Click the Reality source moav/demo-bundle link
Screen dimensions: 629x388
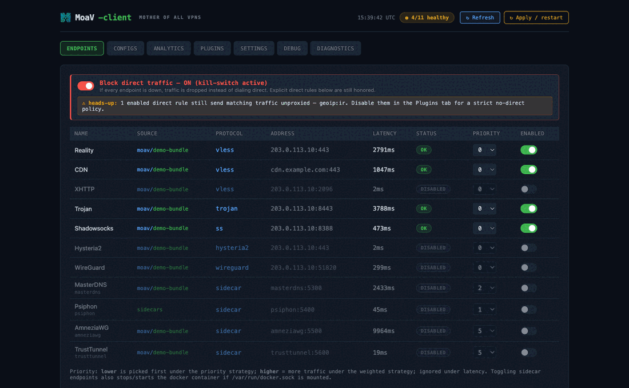coord(162,150)
